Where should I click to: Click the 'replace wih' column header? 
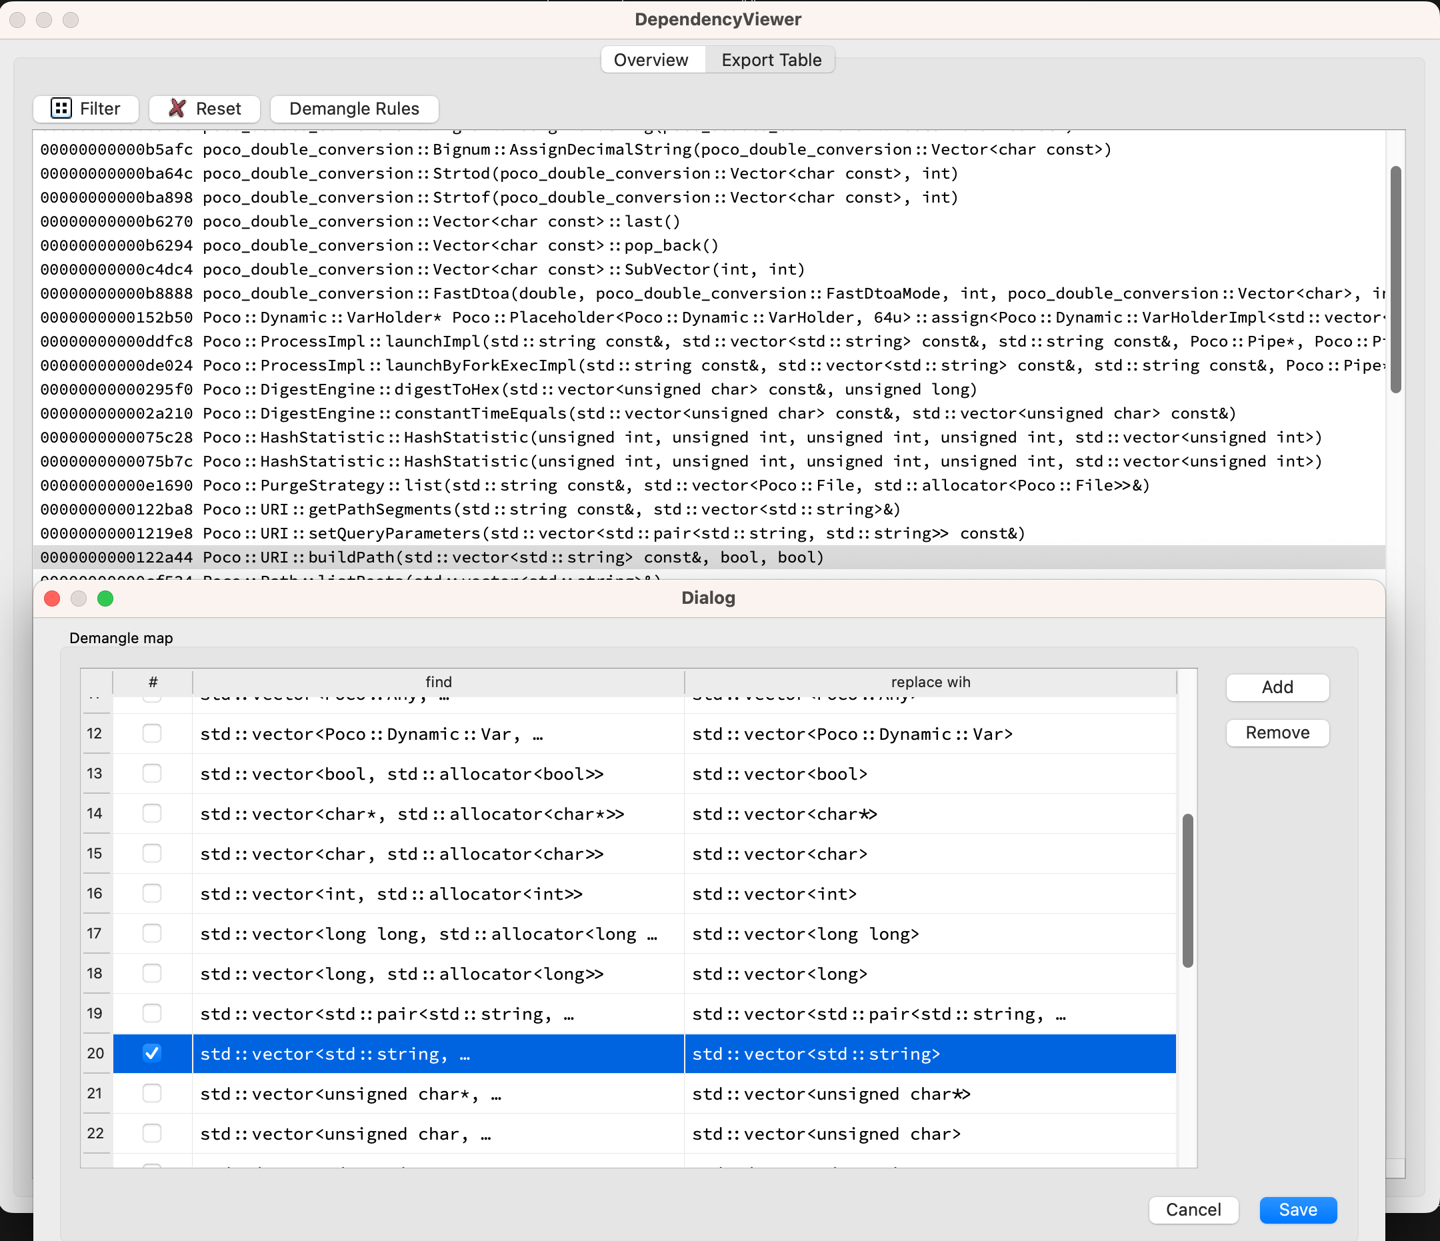point(930,682)
